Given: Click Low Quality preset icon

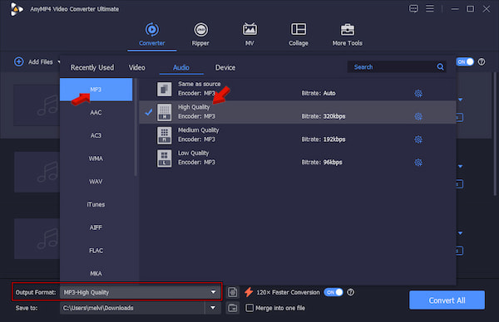Looking at the screenshot, I should tap(164, 158).
